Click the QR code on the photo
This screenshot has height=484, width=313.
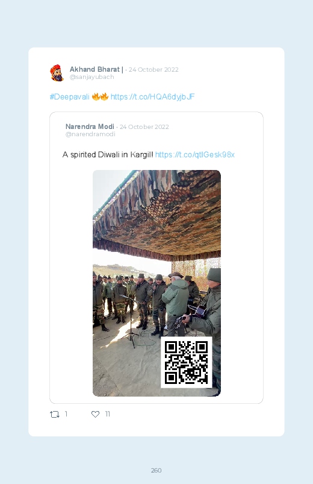(x=186, y=362)
